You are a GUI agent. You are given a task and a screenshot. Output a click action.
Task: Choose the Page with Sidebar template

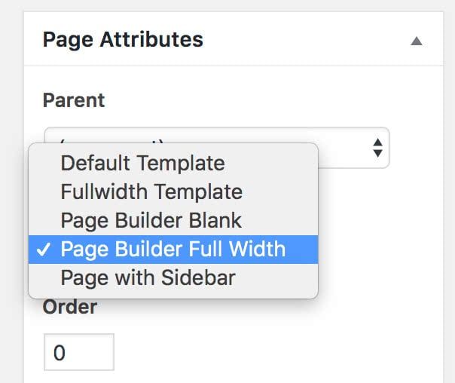pos(148,277)
